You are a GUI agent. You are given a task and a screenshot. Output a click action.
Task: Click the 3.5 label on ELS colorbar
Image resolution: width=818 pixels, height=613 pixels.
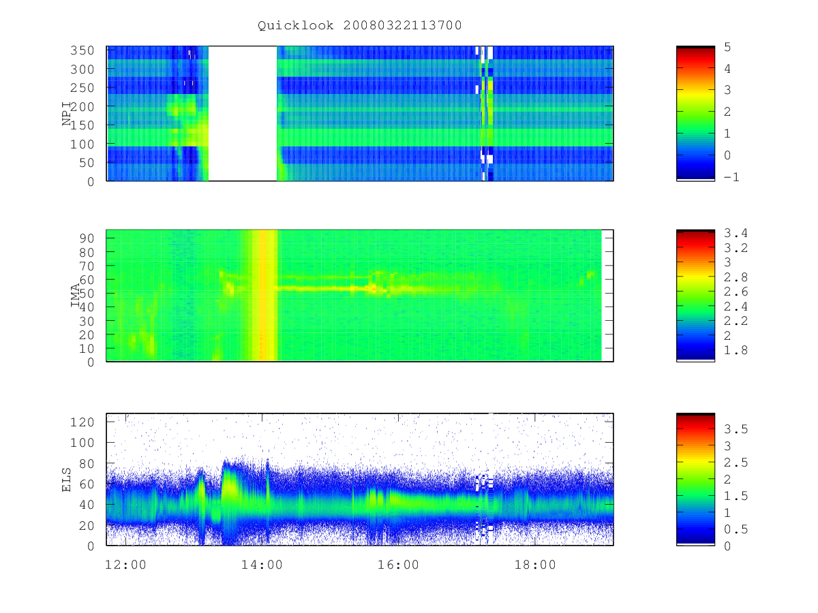736,429
